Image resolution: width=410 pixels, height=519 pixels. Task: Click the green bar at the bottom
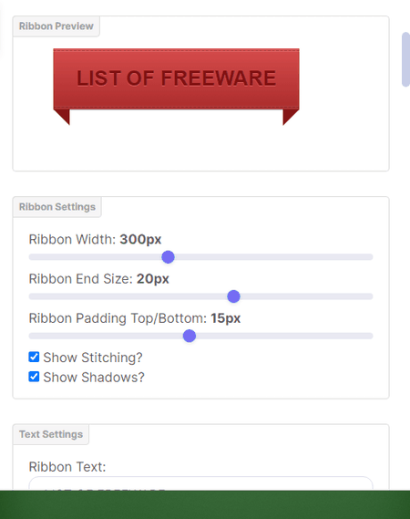(205, 504)
